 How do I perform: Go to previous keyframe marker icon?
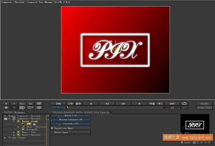tap(71, 104)
